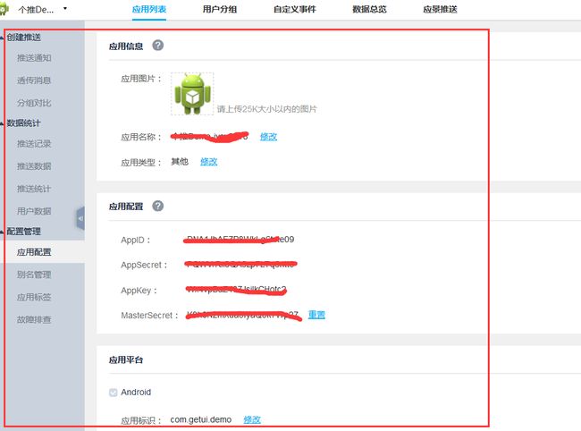This screenshot has height=431, width=581.
Task: Collapse the 创建推送 sidebar section
Action: pyautogui.click(x=2, y=38)
